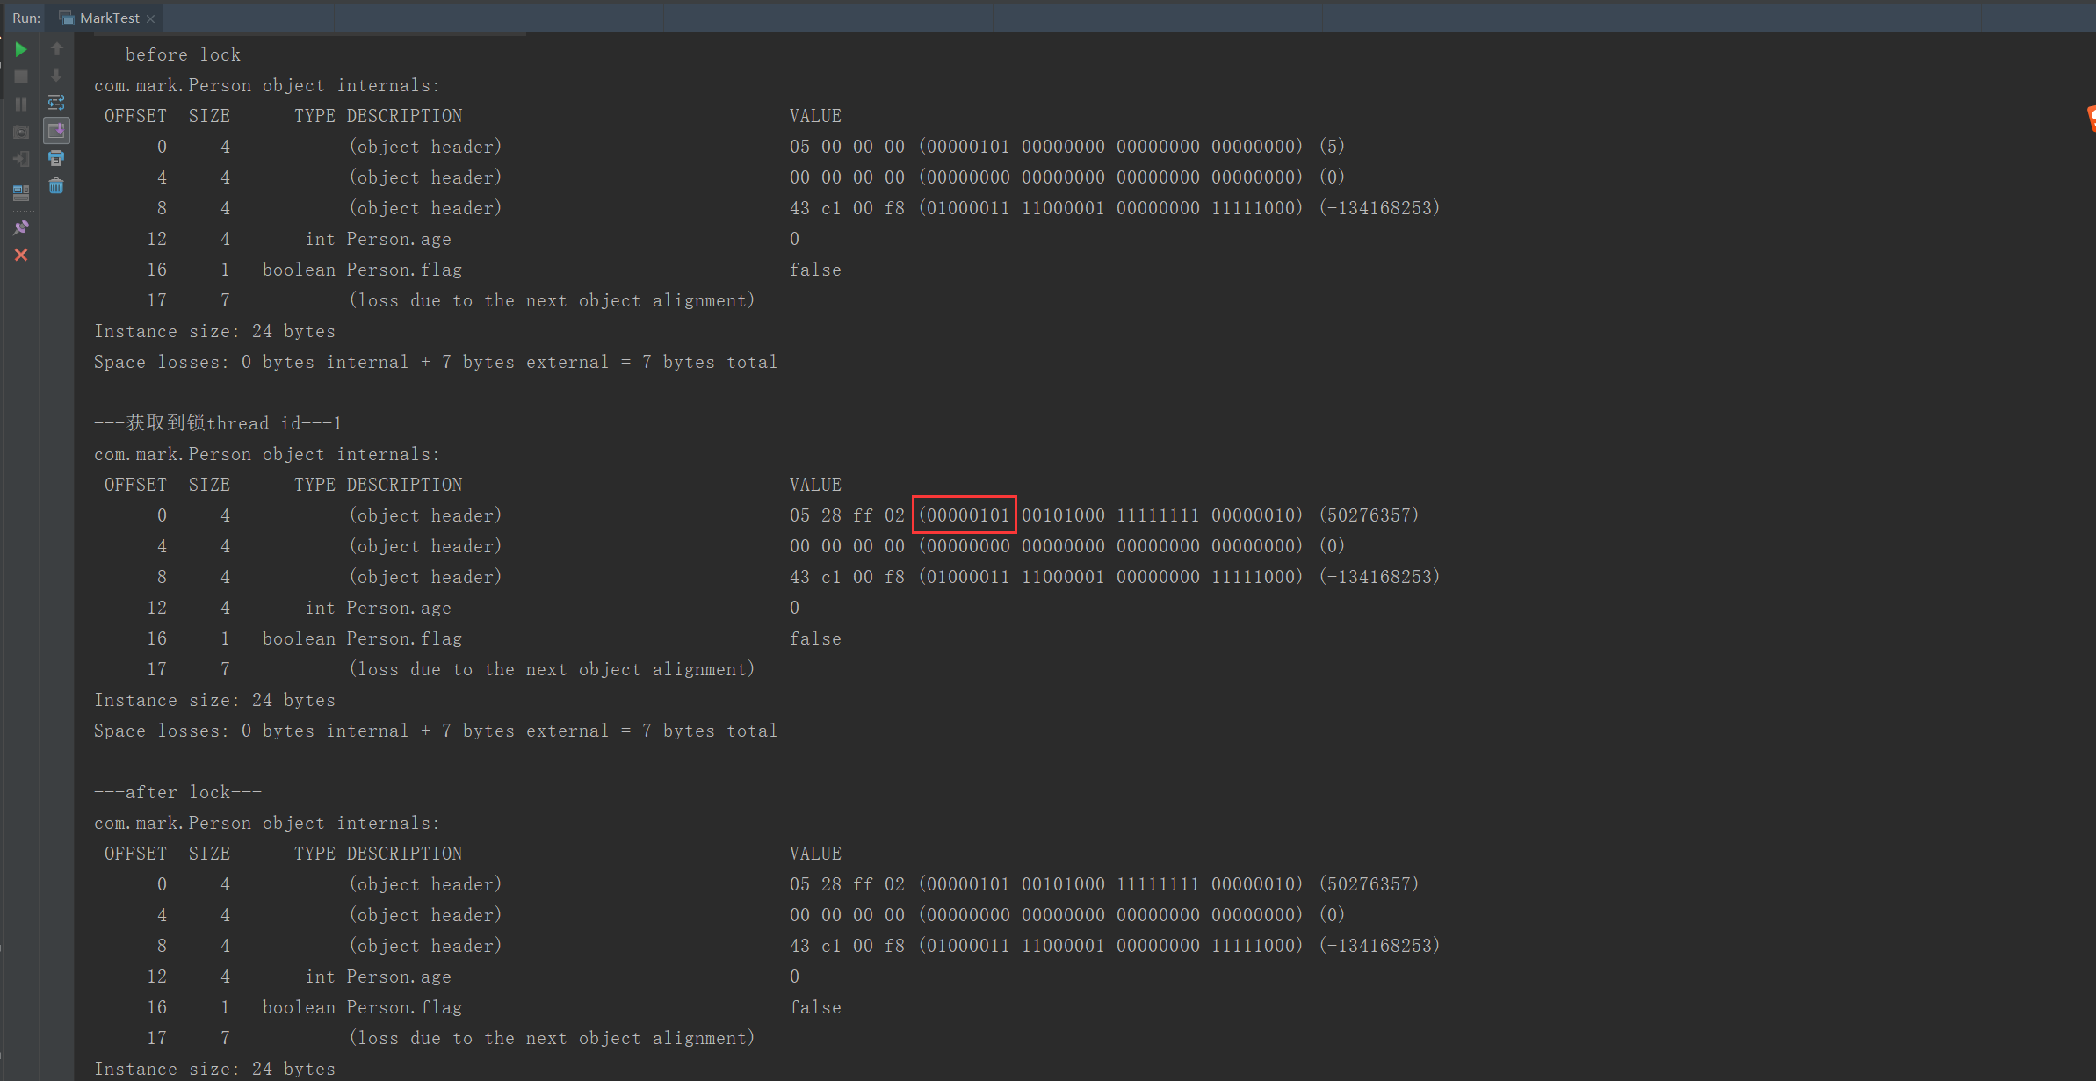The height and width of the screenshot is (1081, 2096).
Task: Click '(-134168253)' in the before-lock section
Action: (x=1379, y=208)
